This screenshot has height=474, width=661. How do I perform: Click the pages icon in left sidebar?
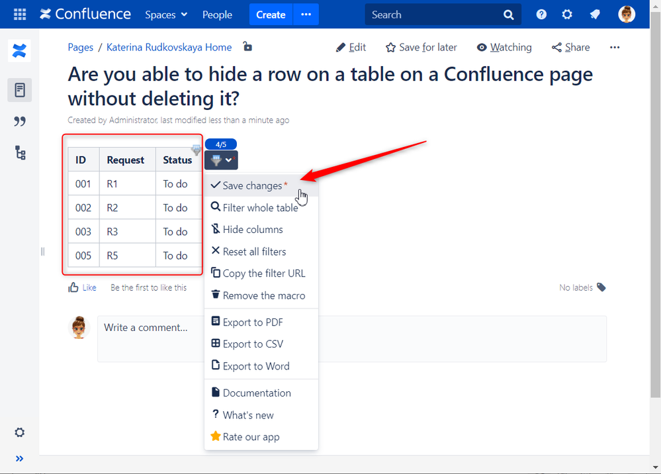19,89
